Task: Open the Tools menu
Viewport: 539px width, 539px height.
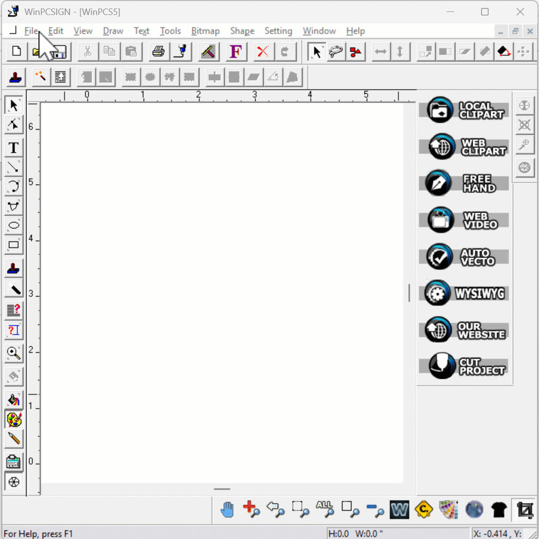Action: (x=170, y=31)
